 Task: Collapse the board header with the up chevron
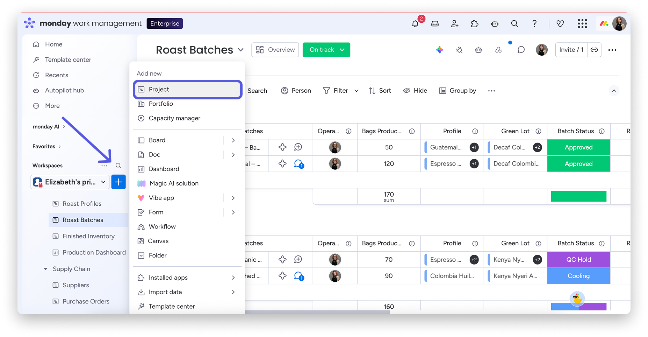(x=614, y=91)
